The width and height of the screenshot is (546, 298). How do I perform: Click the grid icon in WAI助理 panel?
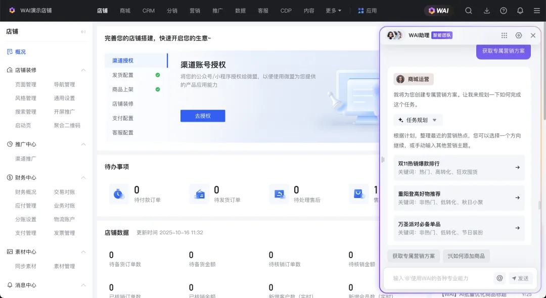coord(504,35)
